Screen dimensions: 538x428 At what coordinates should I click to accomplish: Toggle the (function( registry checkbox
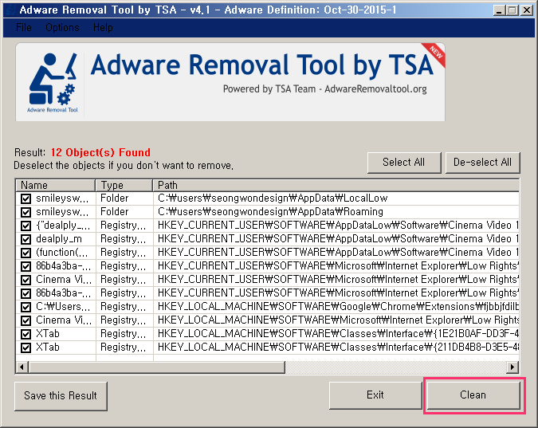click(x=26, y=253)
